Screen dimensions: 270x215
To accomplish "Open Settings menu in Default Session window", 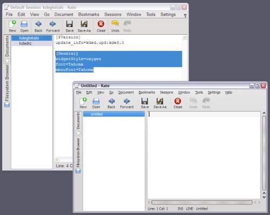I will pos(168,15).
